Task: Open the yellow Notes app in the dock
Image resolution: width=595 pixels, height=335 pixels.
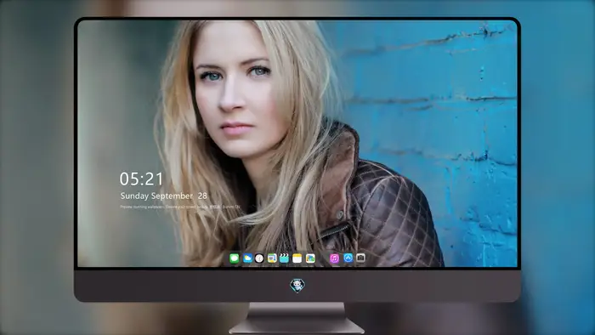Action: click(x=297, y=258)
